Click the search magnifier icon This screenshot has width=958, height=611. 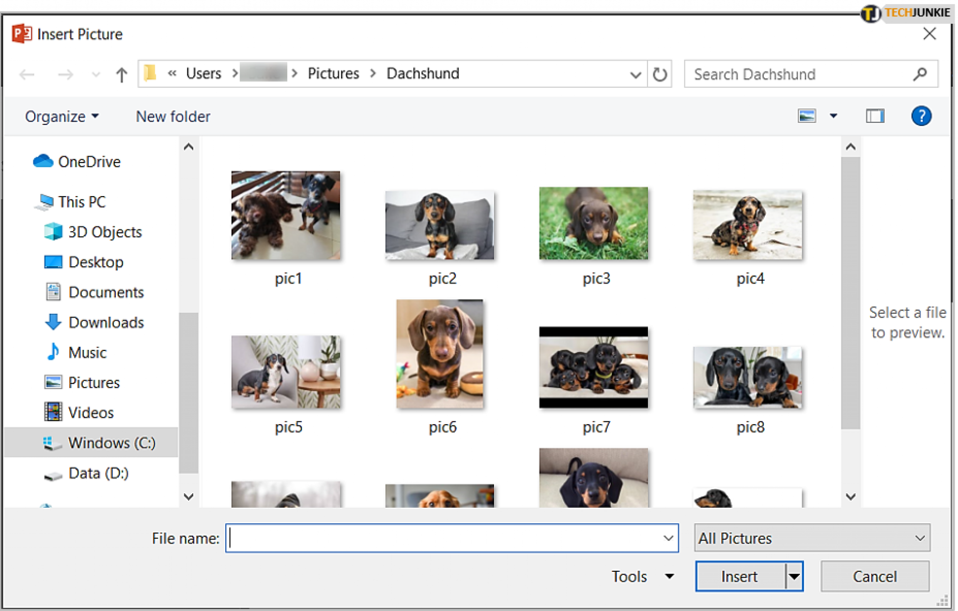921,74
